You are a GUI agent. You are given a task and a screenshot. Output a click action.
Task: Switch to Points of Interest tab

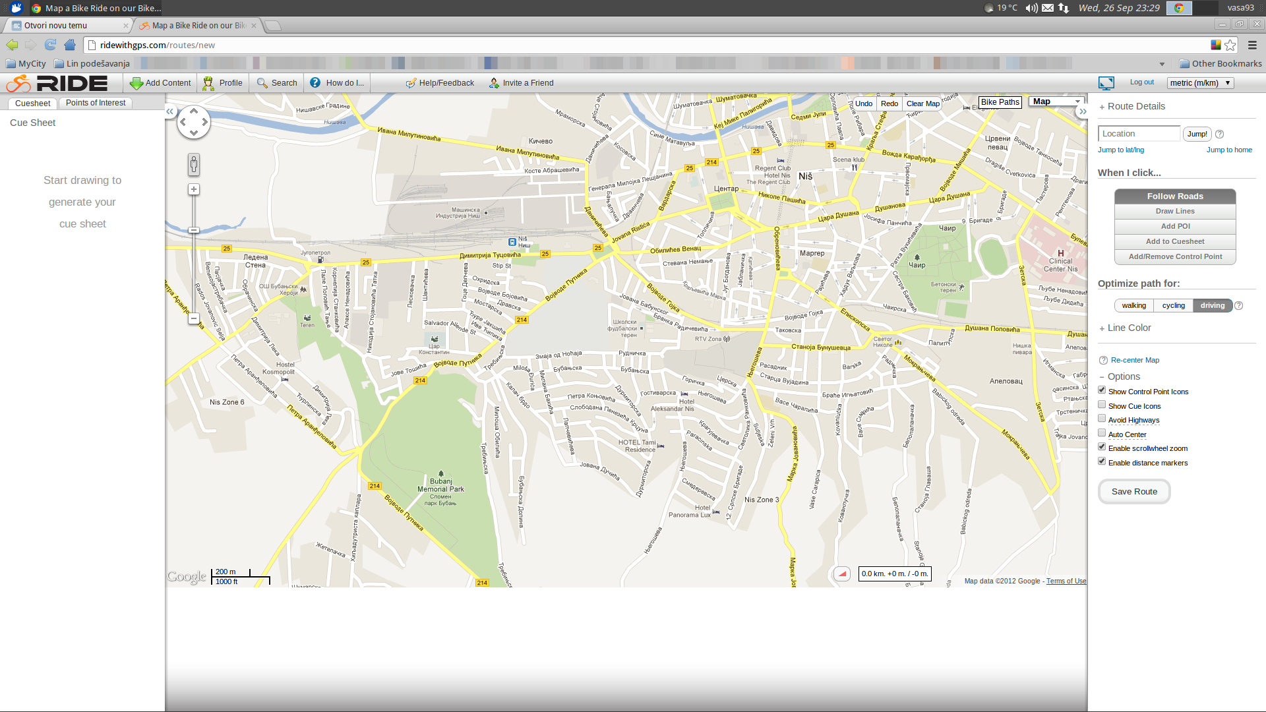(96, 103)
